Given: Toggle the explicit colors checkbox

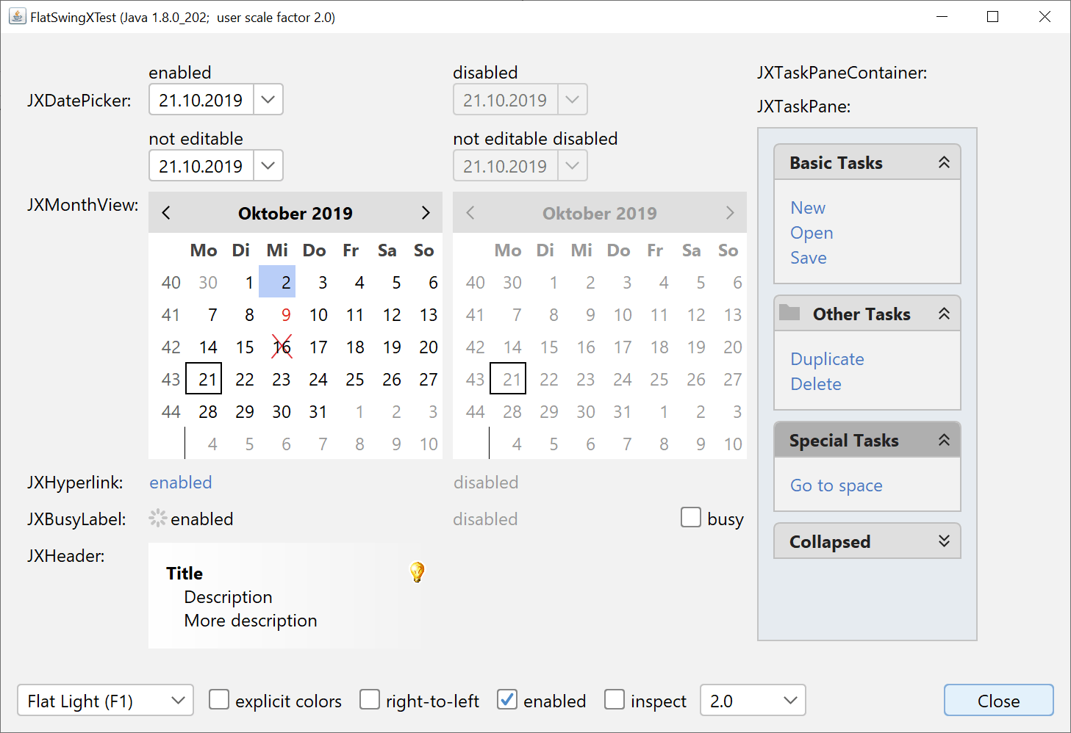Looking at the screenshot, I should 219,700.
